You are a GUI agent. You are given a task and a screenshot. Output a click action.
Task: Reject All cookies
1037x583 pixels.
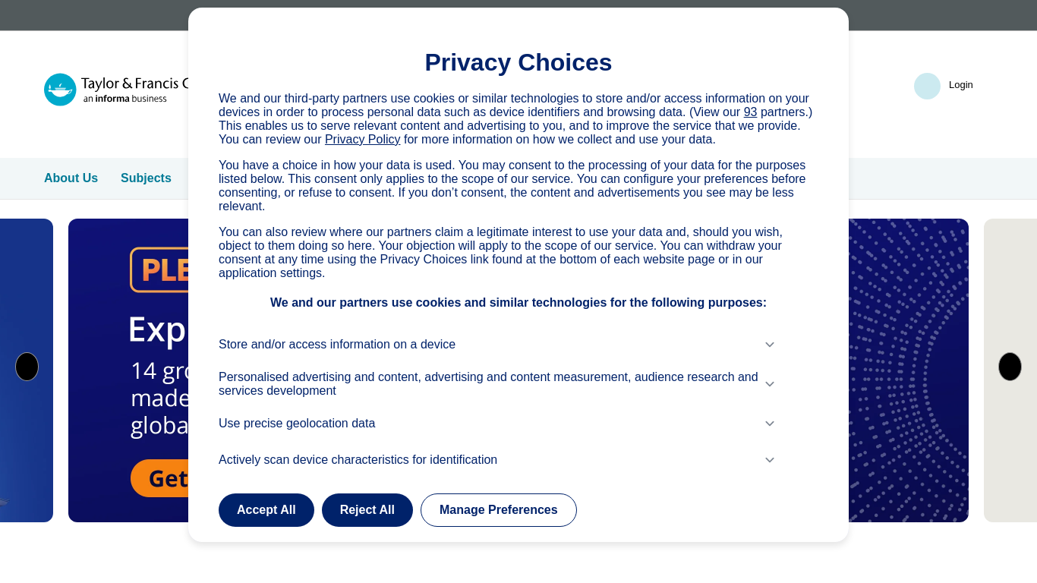tap(367, 510)
